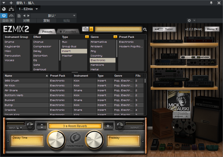
Task: Click the search magnifier icon
Action: click(x=145, y=29)
